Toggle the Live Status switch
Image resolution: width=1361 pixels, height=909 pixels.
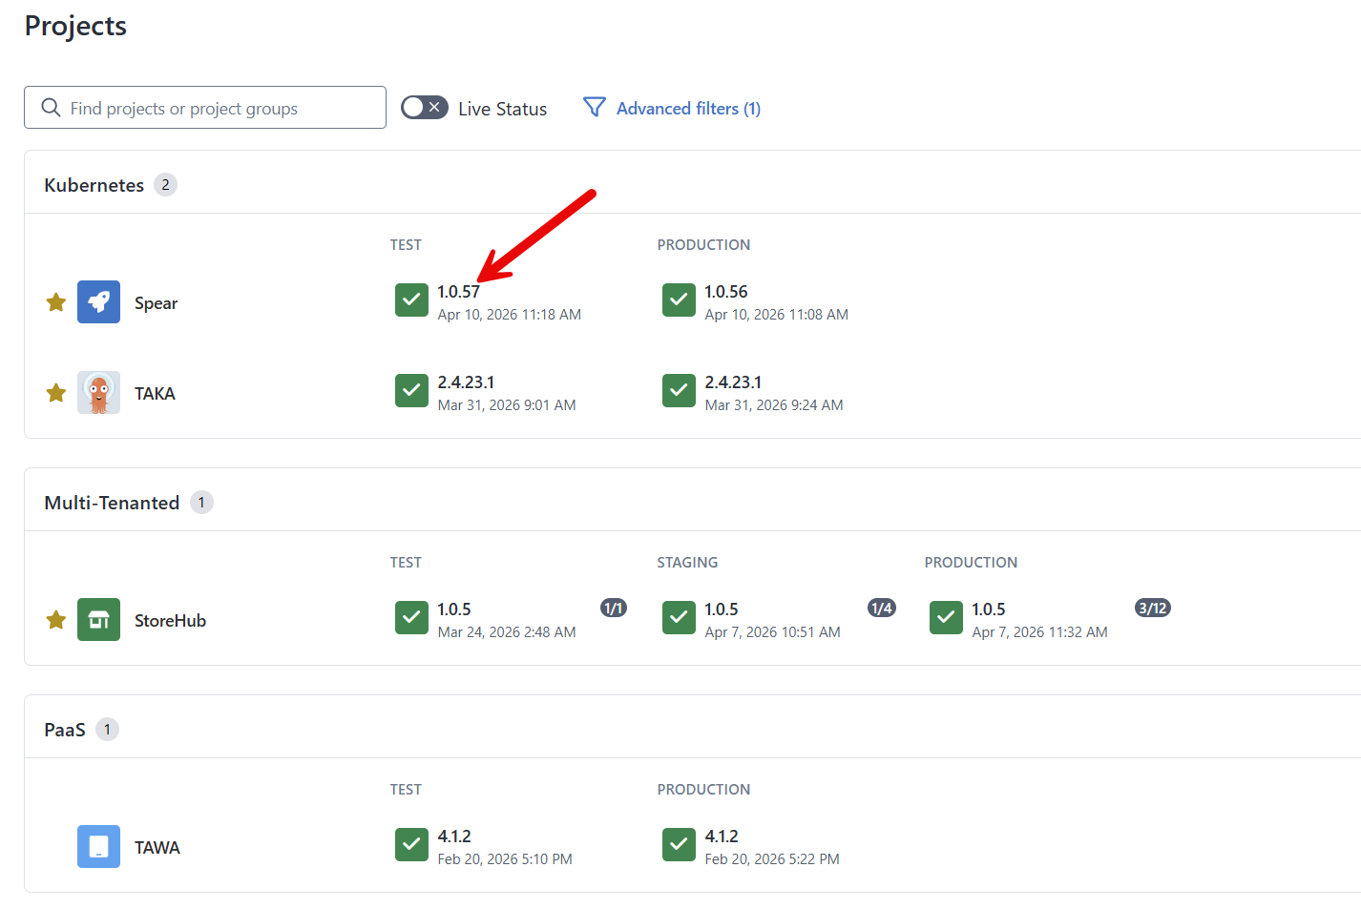pos(424,108)
